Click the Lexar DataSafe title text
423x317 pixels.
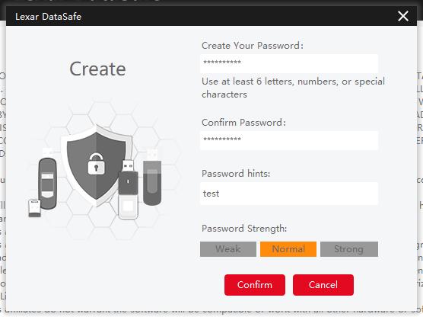[x=48, y=17]
